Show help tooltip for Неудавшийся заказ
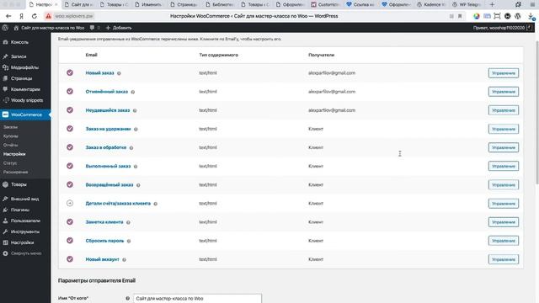 135,110
